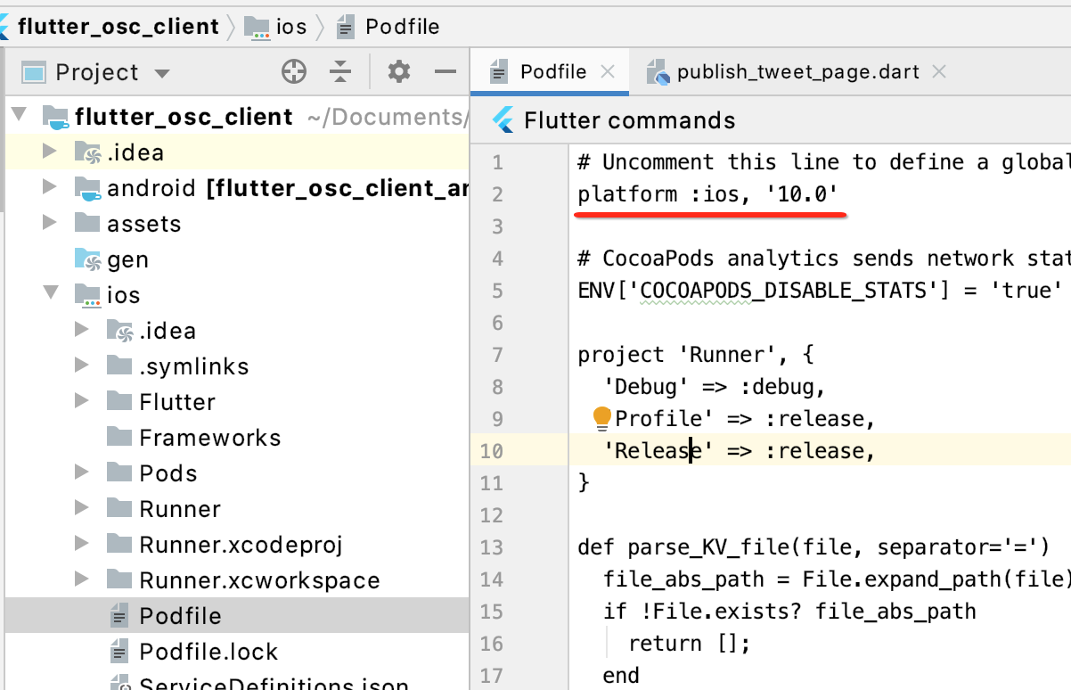Select the Frameworks folder
The image size is (1071, 690).
tap(237, 438)
